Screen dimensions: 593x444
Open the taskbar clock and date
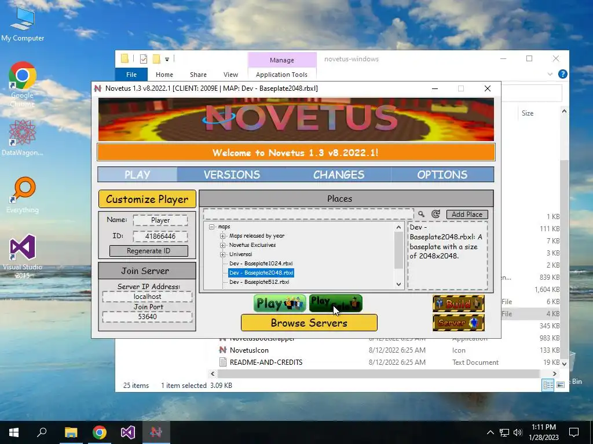(543, 432)
